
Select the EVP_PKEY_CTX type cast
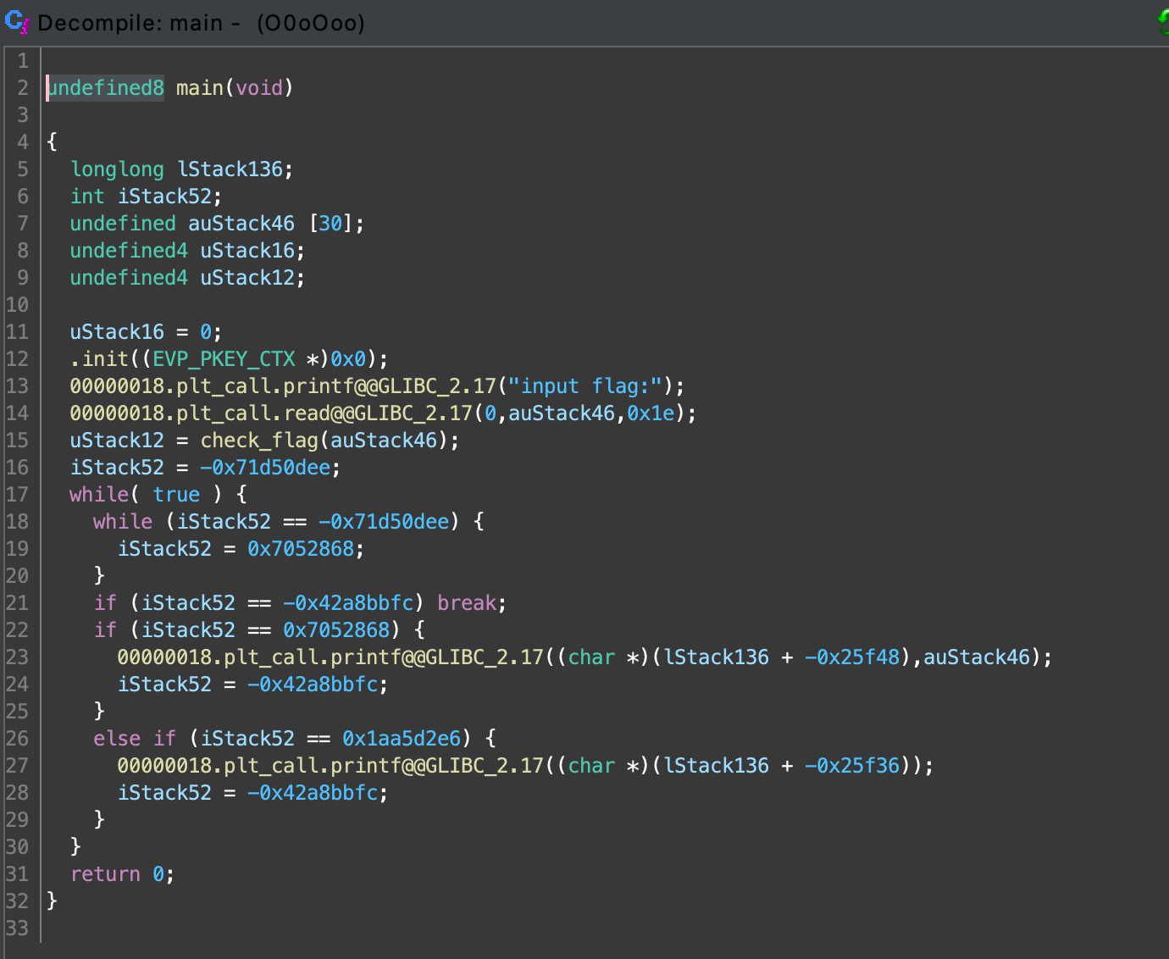pyautogui.click(x=224, y=359)
